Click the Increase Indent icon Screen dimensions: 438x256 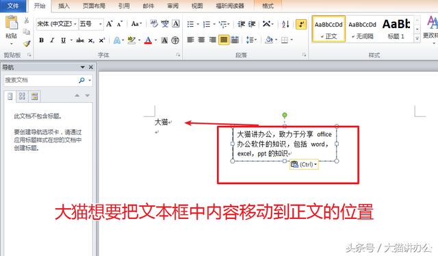[x=252, y=24]
